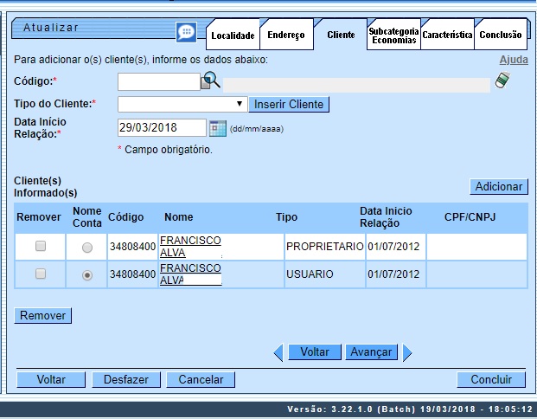
Task: Open the Endereço tab
Action: [285, 35]
